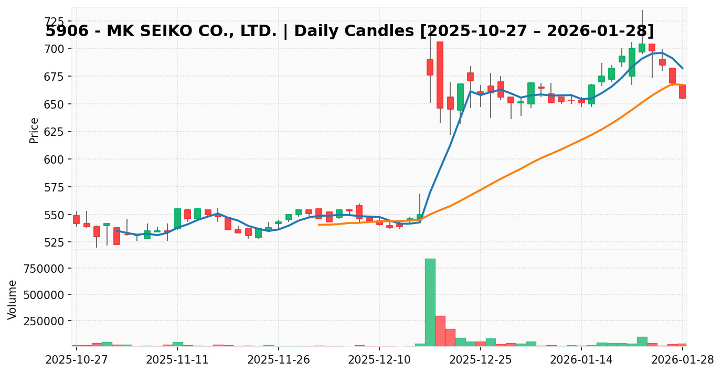Click the Volume axis label
The height and width of the screenshot is (373, 722).
point(13,300)
